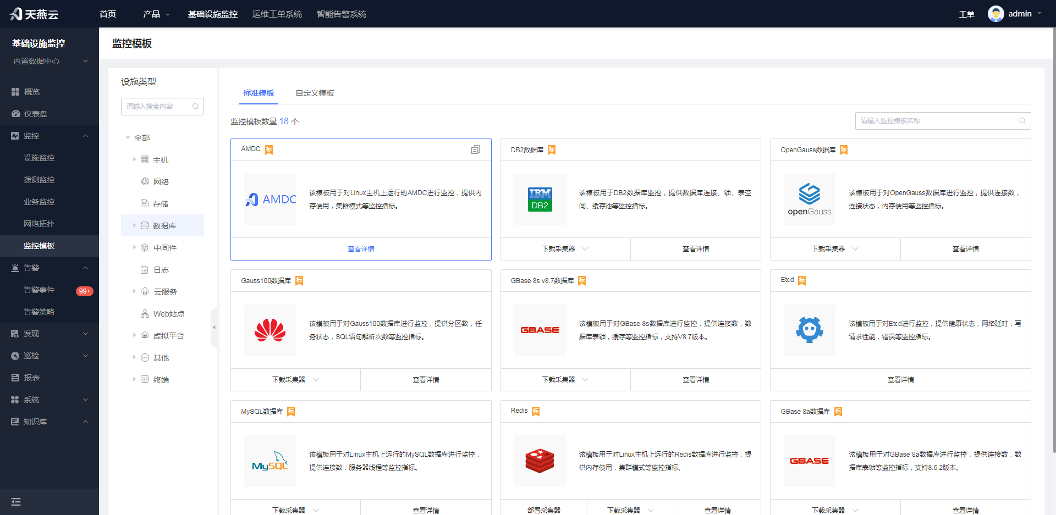Click the 天燕云 logo

pyautogui.click(x=34, y=14)
